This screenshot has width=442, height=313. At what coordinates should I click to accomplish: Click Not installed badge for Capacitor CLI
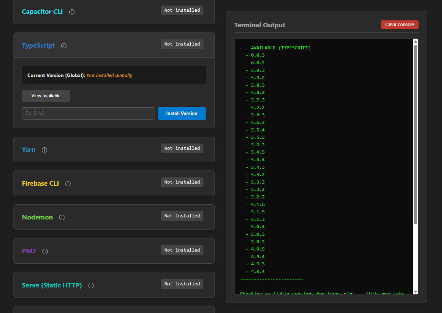click(x=182, y=10)
